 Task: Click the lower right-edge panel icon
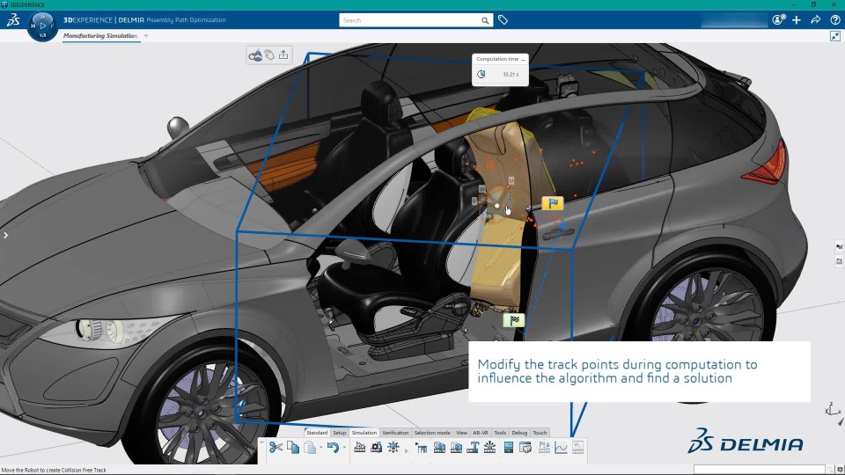839,261
